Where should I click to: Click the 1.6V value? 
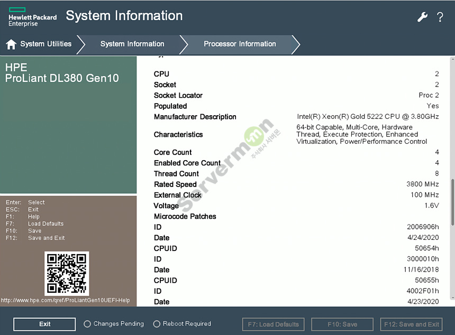(x=432, y=206)
